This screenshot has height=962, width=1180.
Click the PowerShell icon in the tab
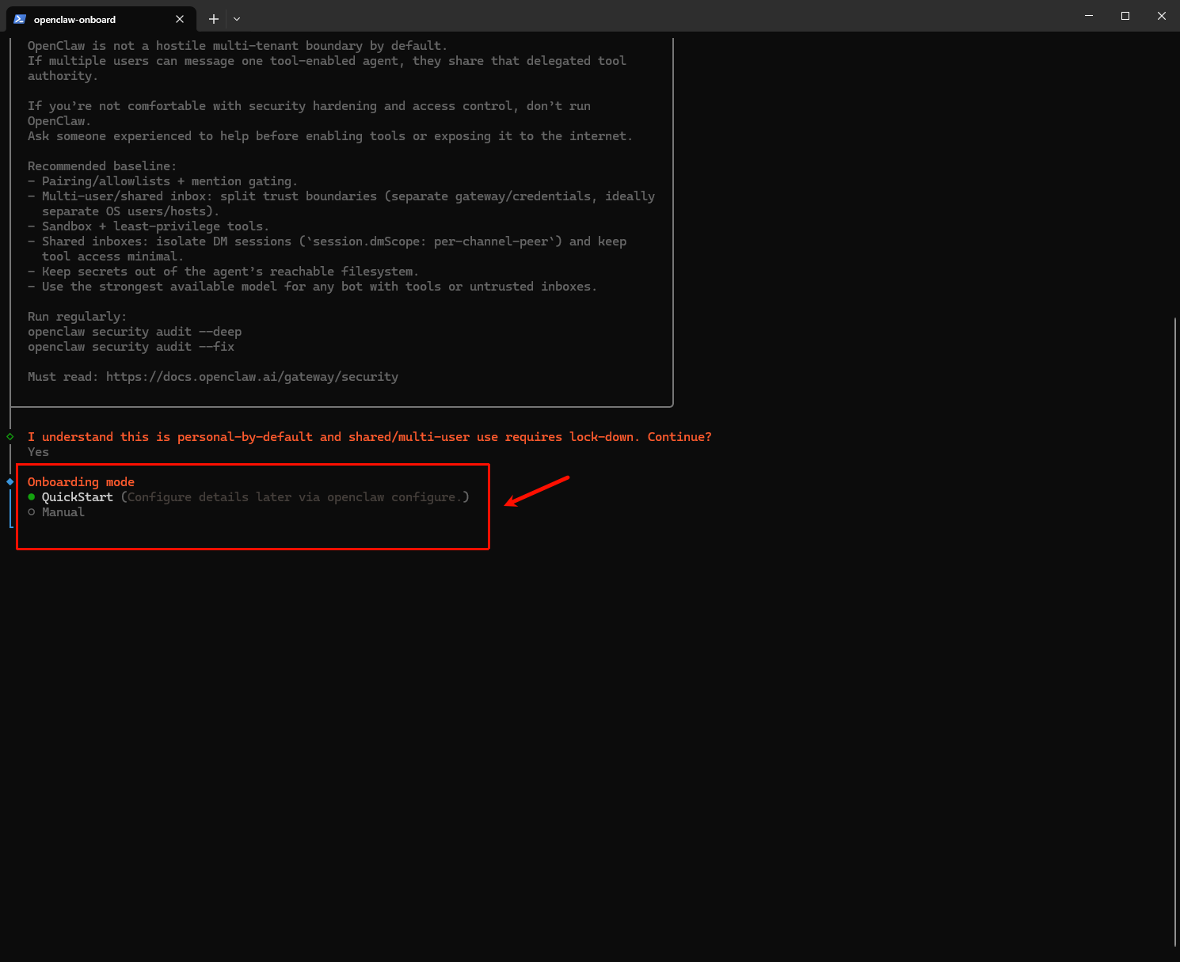click(x=20, y=19)
